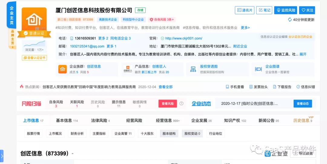Open the company website link
This screenshot has width=327, height=164.
coord(183,38)
